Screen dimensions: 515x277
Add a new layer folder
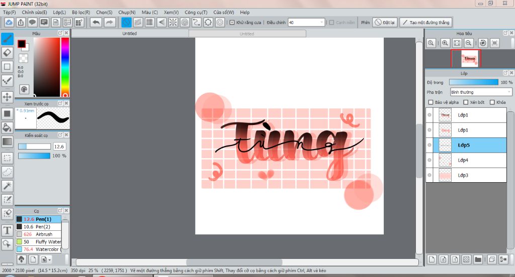pyautogui.click(x=478, y=259)
